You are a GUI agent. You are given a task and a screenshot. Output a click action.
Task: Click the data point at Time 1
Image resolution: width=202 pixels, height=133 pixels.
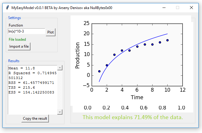(x=99, y=71)
